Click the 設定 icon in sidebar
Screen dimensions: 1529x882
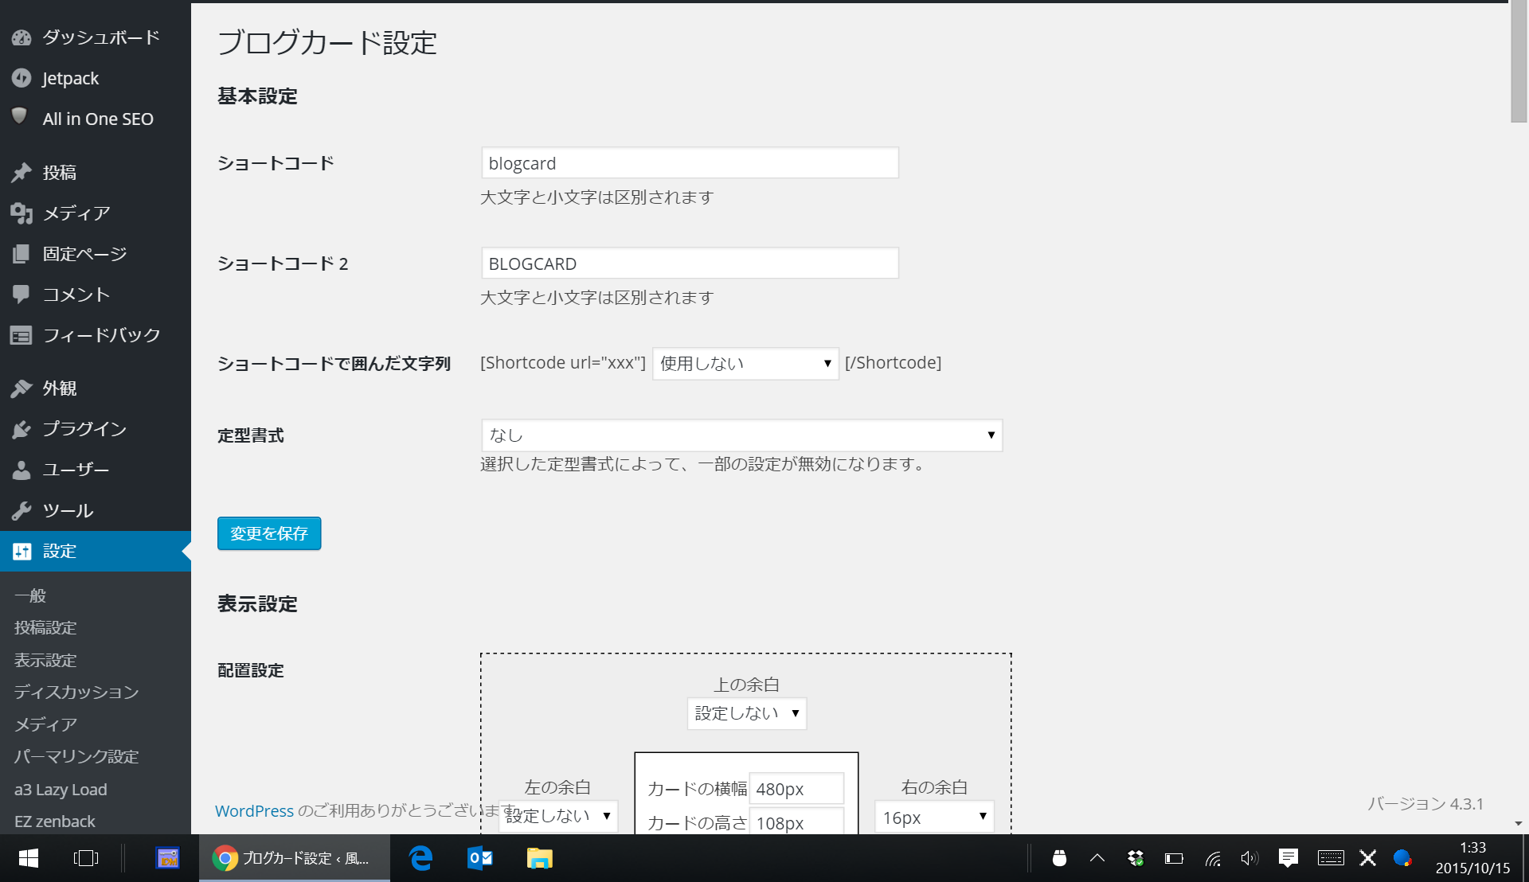19,550
